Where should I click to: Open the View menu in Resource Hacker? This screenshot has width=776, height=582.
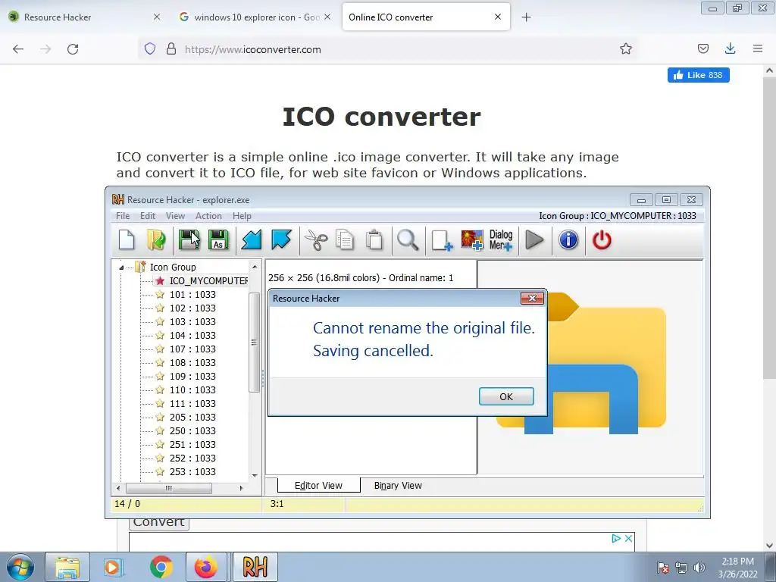[x=175, y=216]
